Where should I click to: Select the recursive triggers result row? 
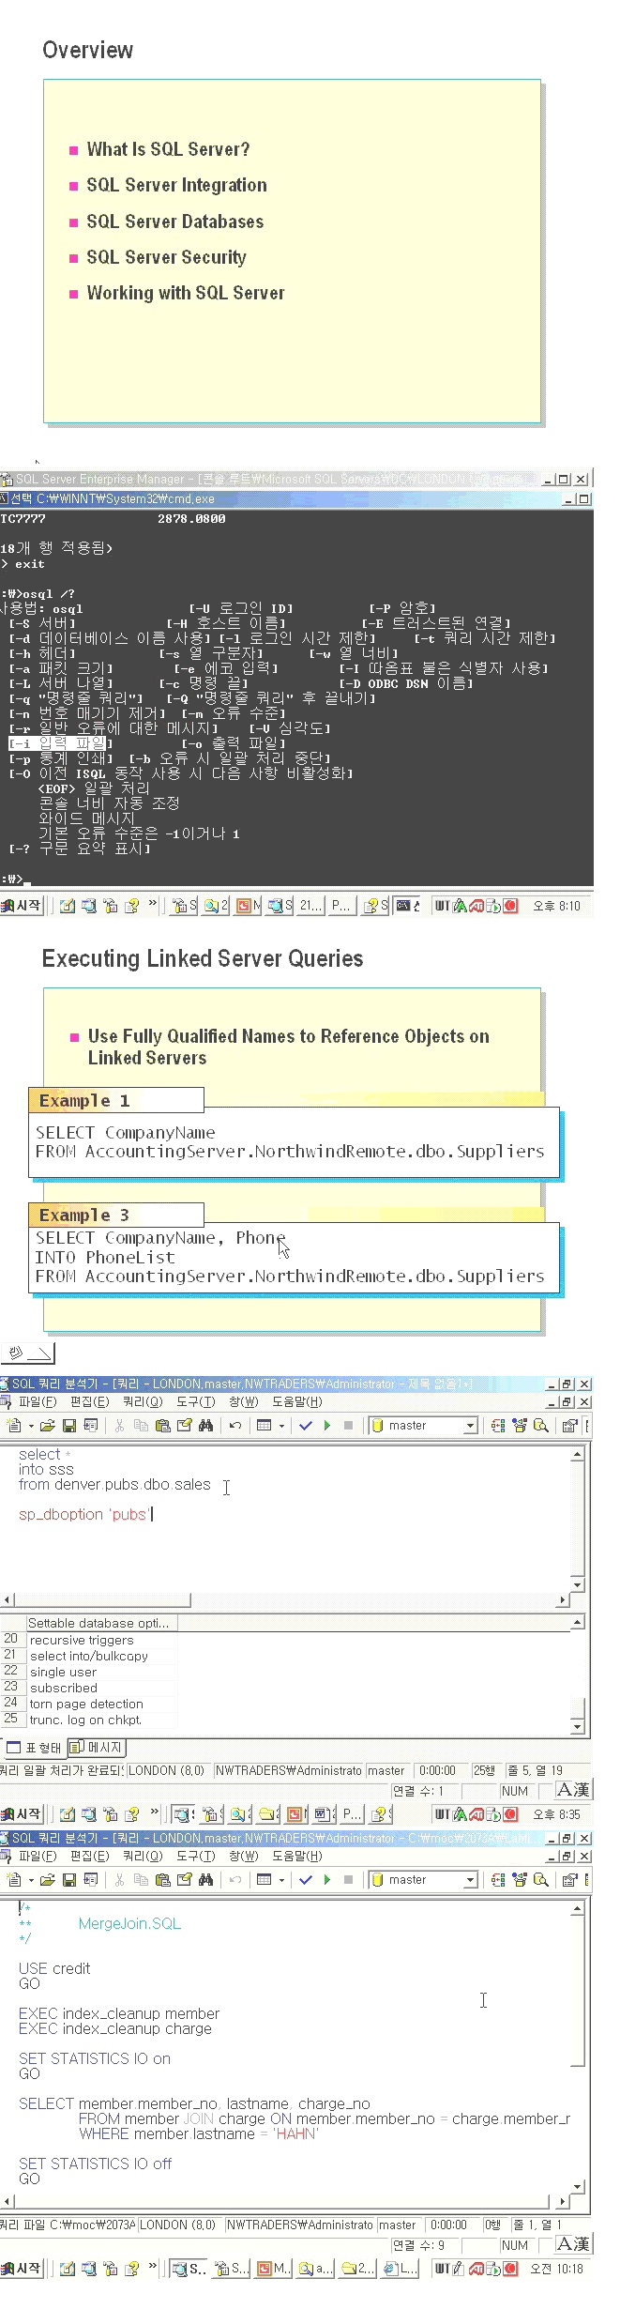(x=89, y=1640)
